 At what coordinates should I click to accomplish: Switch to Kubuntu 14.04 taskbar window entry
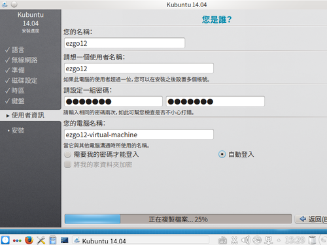click(x=141, y=240)
